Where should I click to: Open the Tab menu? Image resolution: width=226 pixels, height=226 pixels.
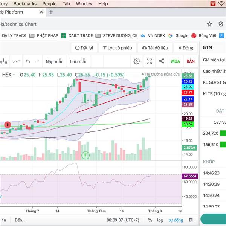click(66, 3)
